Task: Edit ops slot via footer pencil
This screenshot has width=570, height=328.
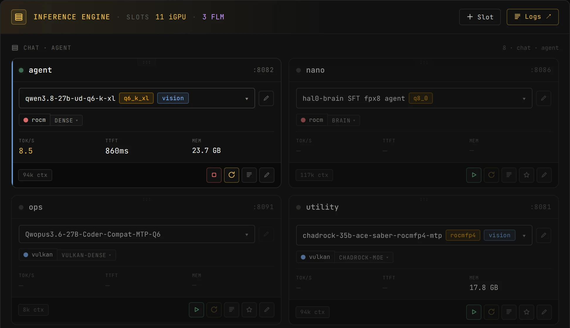Action: (267, 310)
